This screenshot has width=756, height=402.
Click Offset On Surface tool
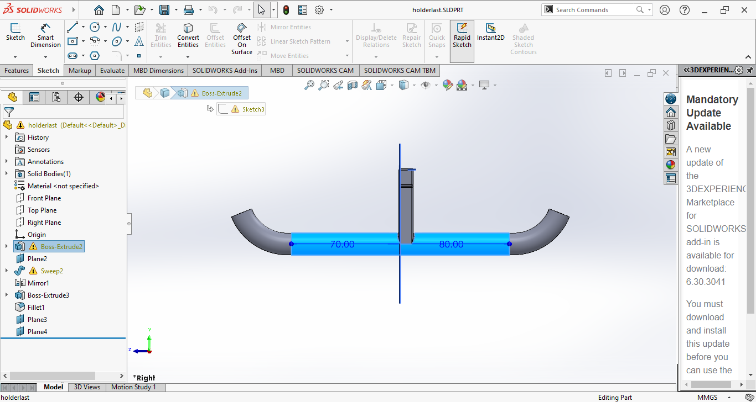pos(242,38)
